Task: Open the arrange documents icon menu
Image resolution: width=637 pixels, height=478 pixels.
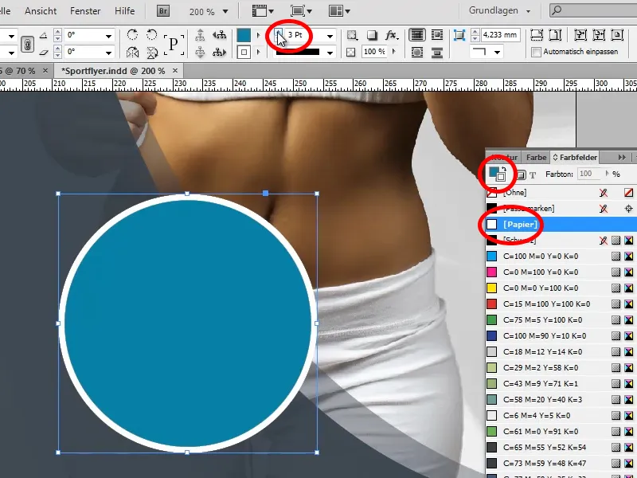Action: tap(340, 11)
